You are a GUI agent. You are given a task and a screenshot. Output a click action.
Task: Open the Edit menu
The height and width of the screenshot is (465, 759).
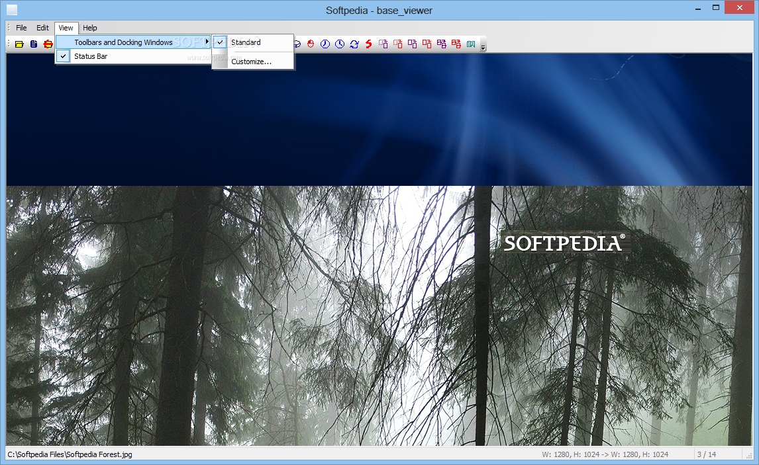[42, 28]
